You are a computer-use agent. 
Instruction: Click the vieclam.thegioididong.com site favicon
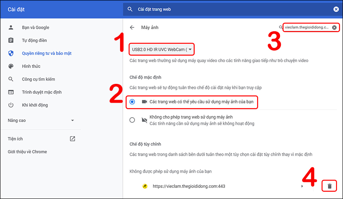pos(145,186)
